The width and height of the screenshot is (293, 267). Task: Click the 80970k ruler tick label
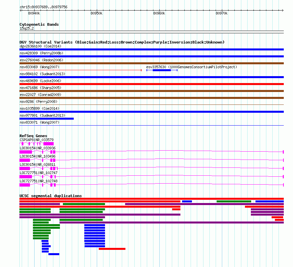(x=222, y=13)
